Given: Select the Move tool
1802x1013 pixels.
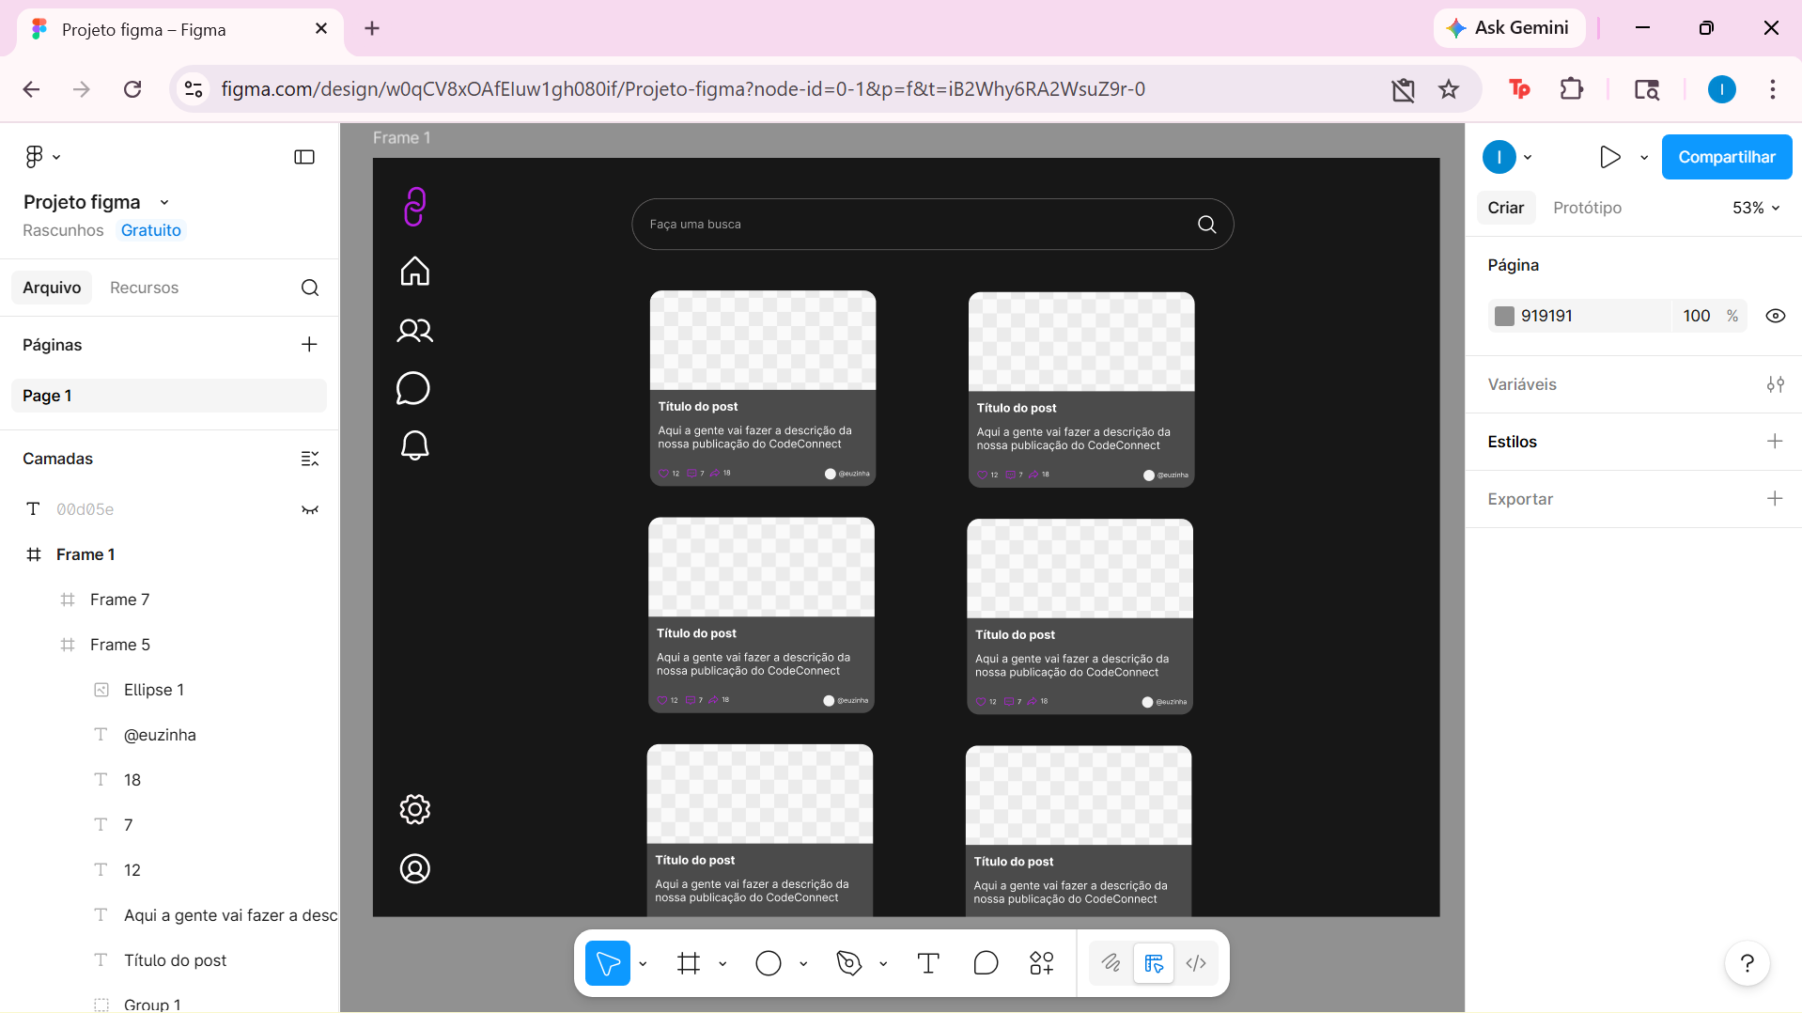Looking at the screenshot, I should click(608, 963).
